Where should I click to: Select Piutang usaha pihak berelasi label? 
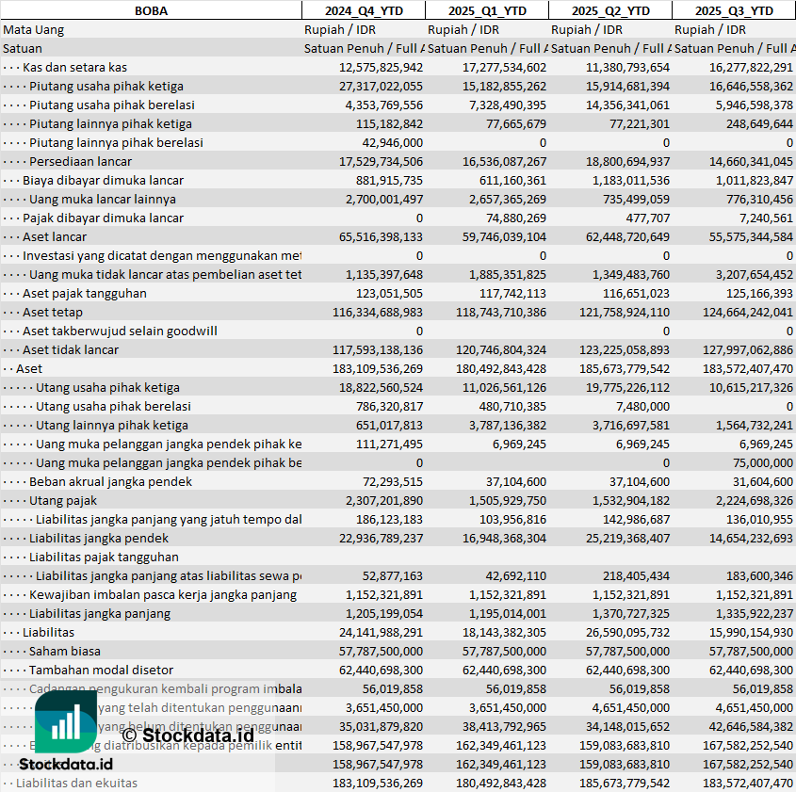pos(112,105)
